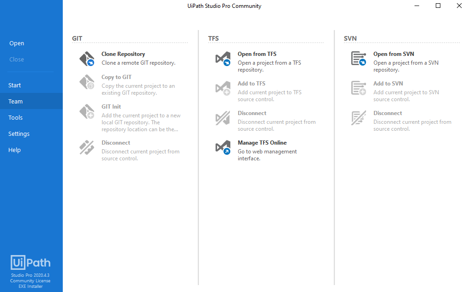
Task: Select the Close sidebar item
Action: [17, 59]
